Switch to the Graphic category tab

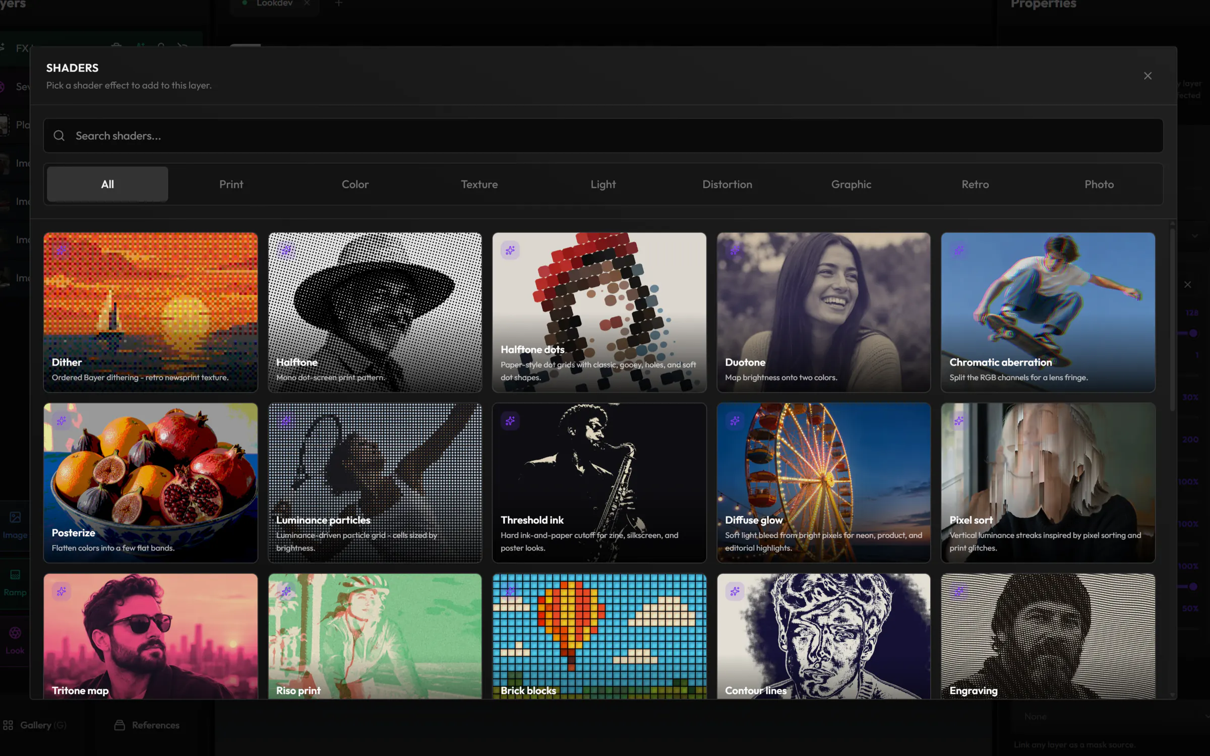tap(852, 184)
